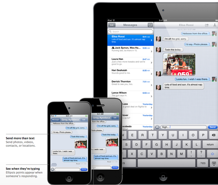This screenshot has height=185, width=218.
Task: Open Lance Wilson conversation
Action: (x=130, y=96)
